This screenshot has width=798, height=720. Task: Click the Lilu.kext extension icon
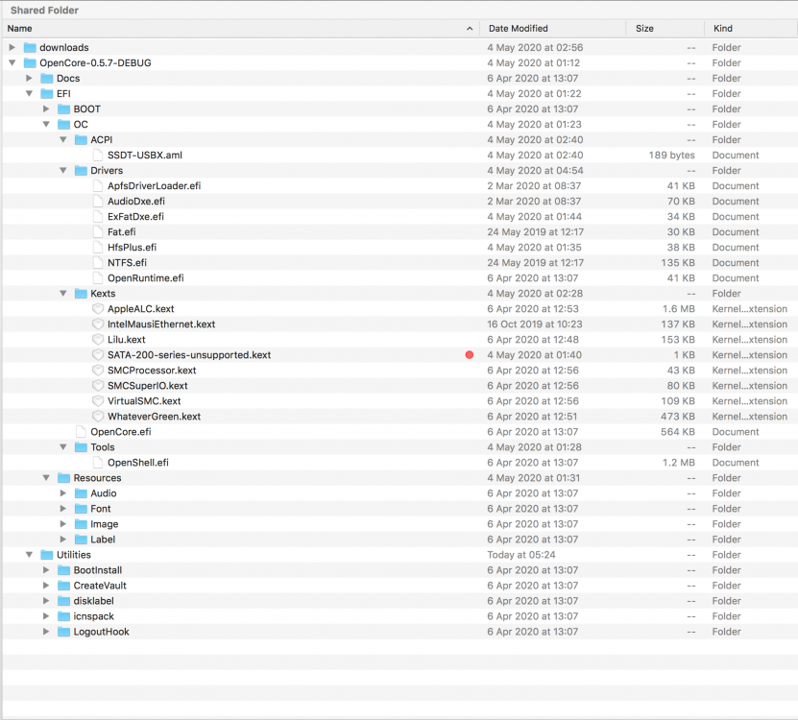coord(98,340)
